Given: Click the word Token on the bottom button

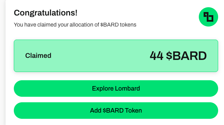Looking at the screenshot, I should coord(134,111).
